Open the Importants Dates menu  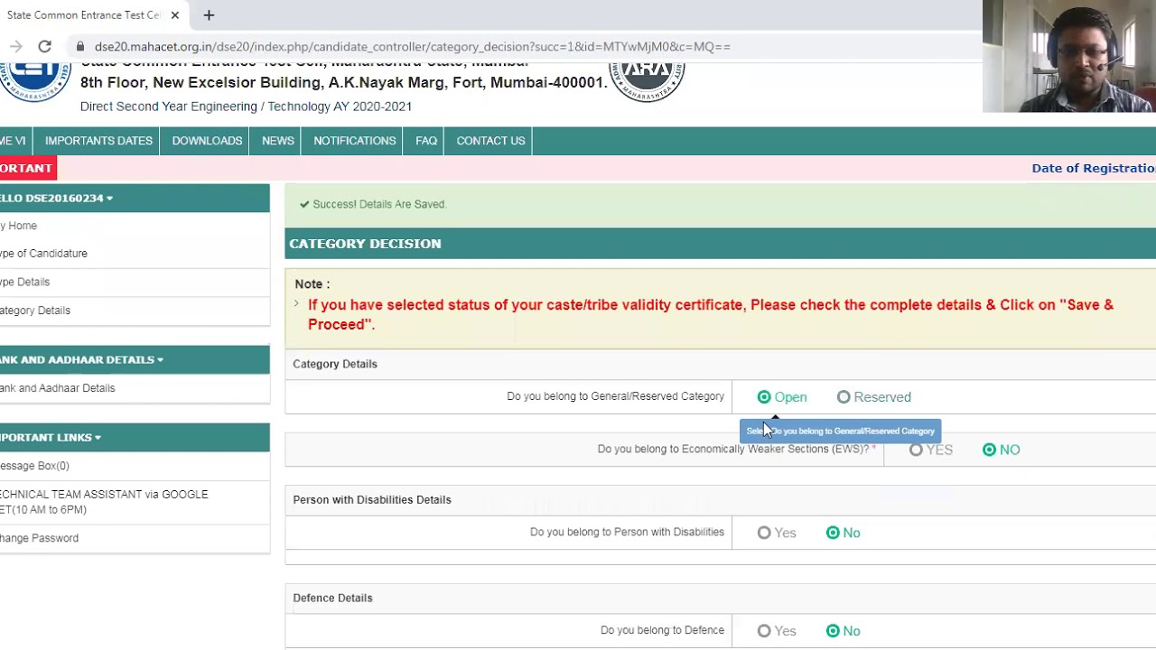click(98, 141)
